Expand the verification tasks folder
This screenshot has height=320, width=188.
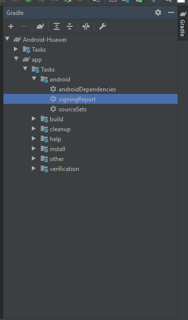tap(34, 168)
